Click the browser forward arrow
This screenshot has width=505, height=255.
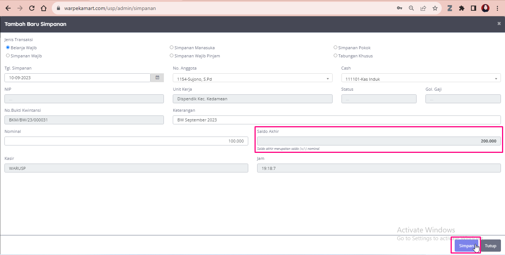click(x=20, y=8)
